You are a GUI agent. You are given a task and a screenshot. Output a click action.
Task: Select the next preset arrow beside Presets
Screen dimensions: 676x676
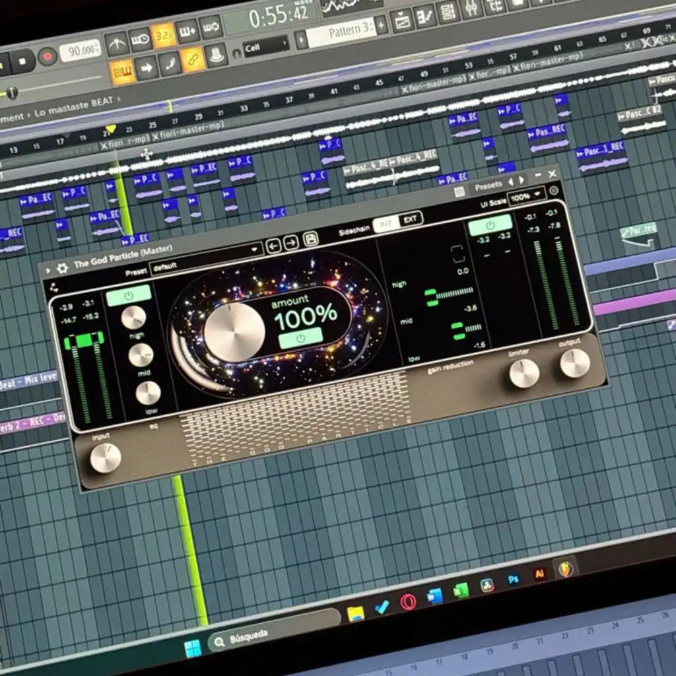[522, 180]
